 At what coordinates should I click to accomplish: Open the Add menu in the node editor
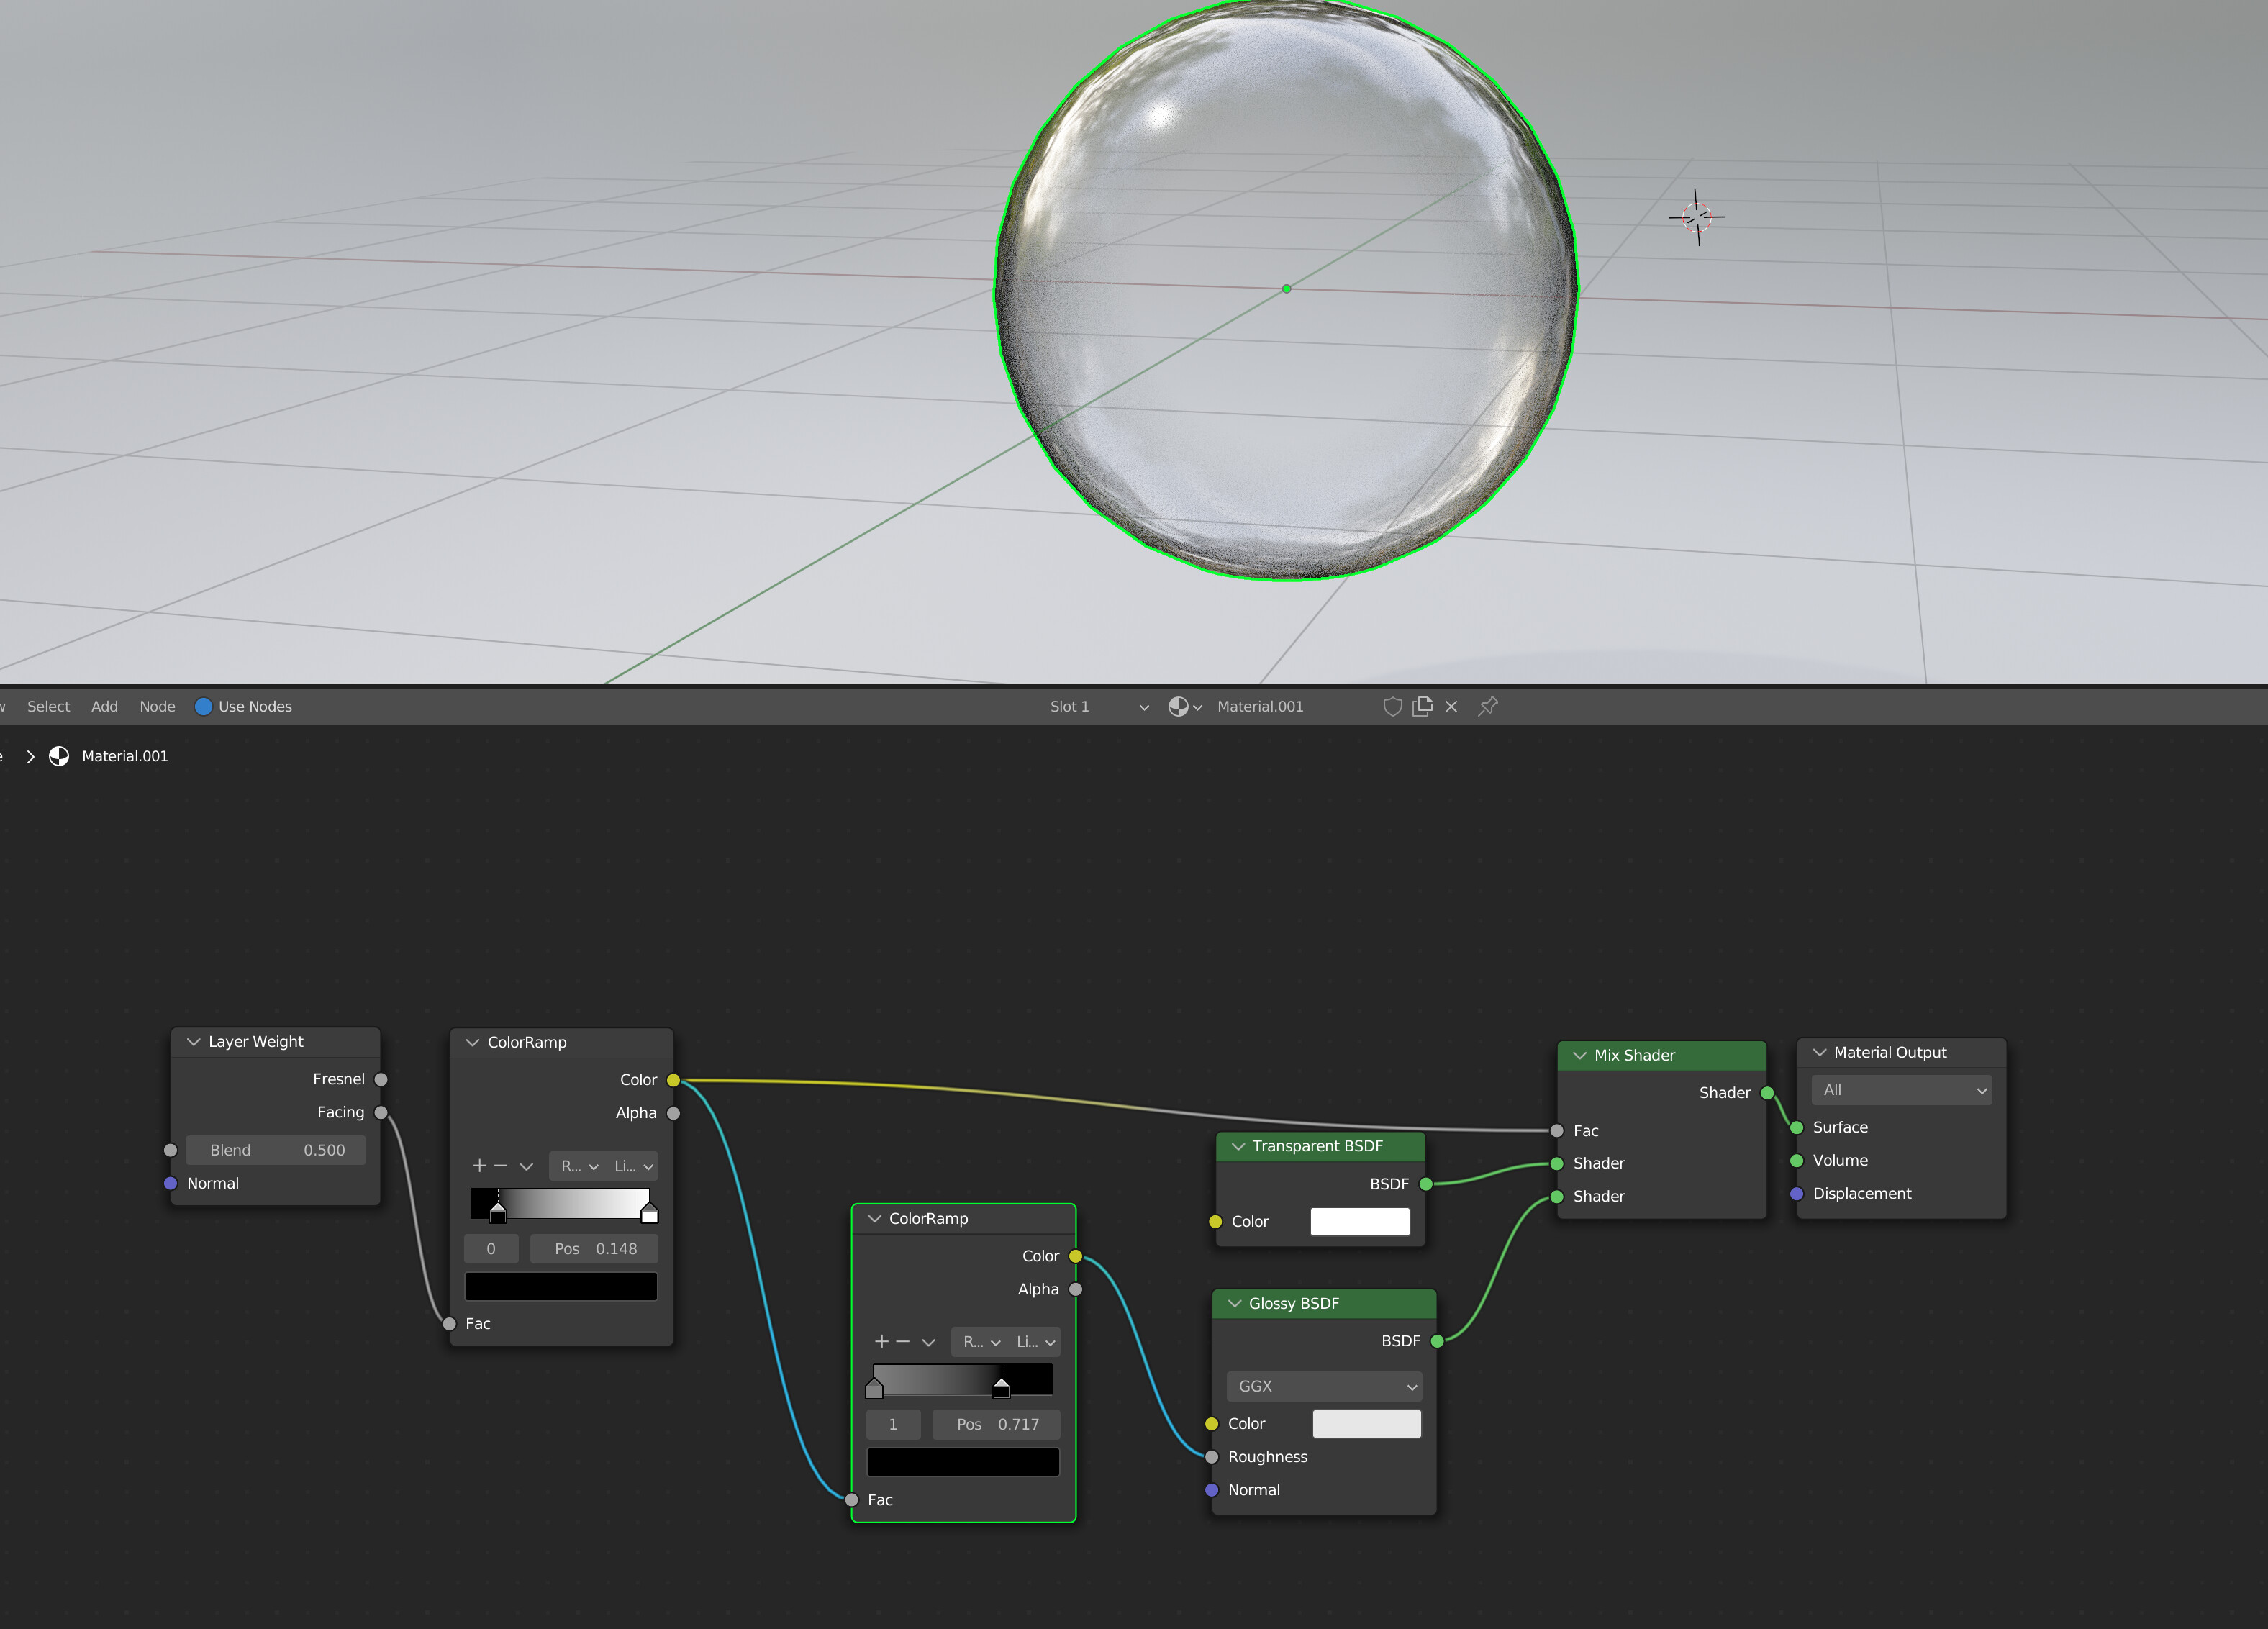[x=104, y=706]
